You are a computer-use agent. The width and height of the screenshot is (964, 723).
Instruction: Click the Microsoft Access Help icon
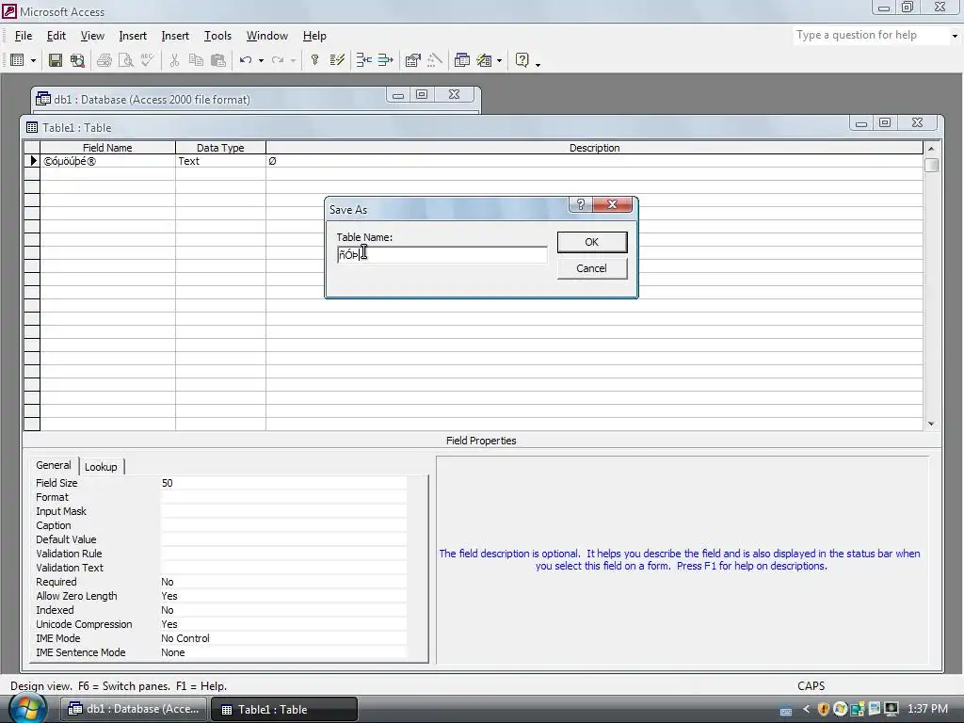click(522, 60)
